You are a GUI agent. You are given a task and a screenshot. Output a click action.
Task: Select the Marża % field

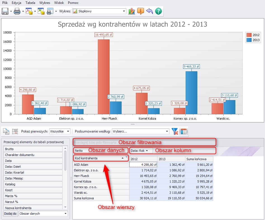(x=33, y=196)
